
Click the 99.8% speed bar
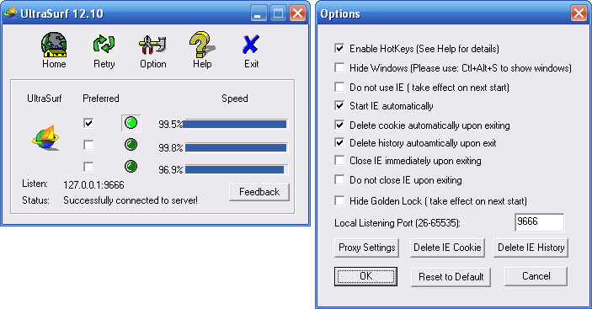point(237,147)
